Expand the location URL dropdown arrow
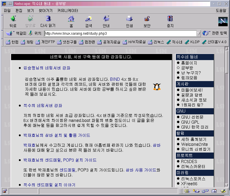This screenshot has height=196, width=230. 199,33
